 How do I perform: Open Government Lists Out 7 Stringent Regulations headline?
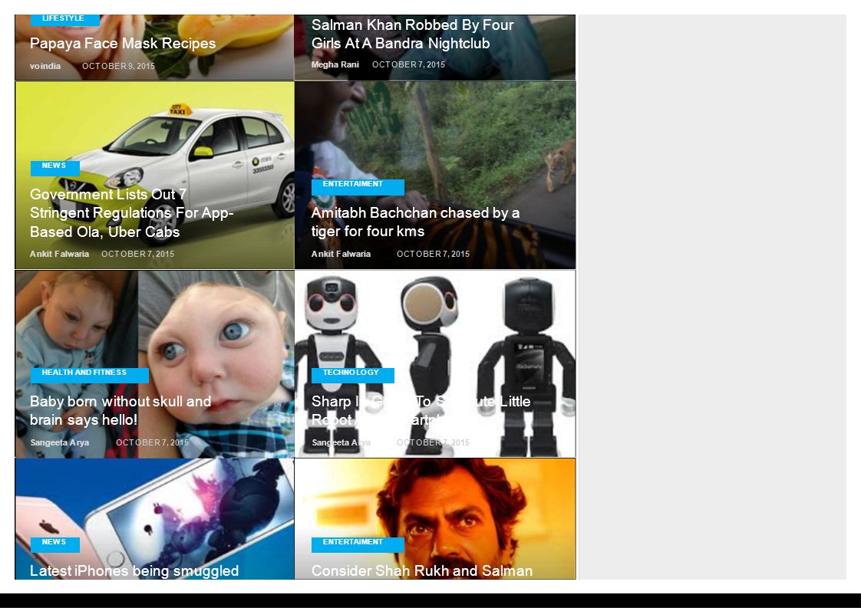tap(132, 213)
